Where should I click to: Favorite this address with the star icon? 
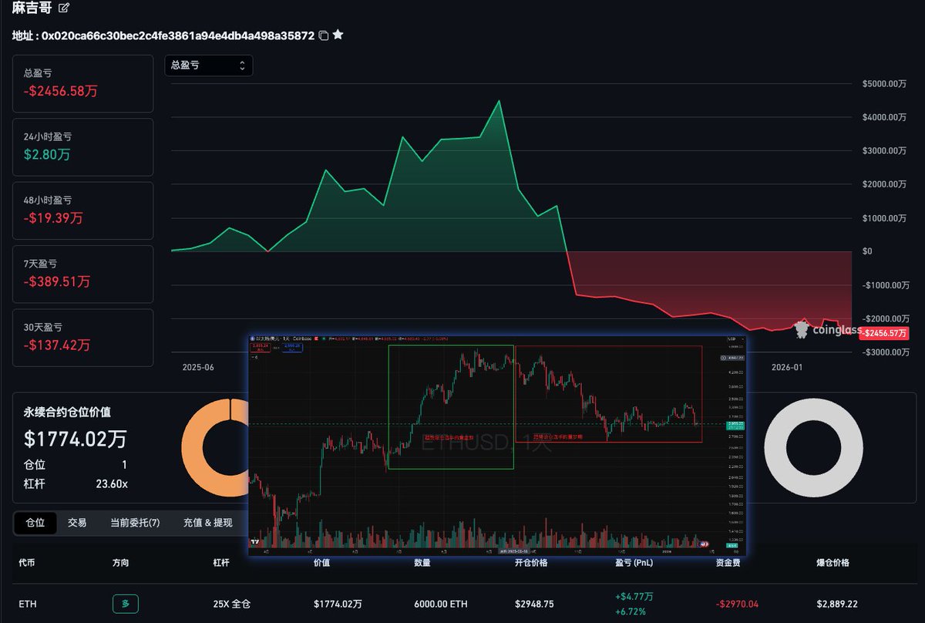tap(338, 35)
